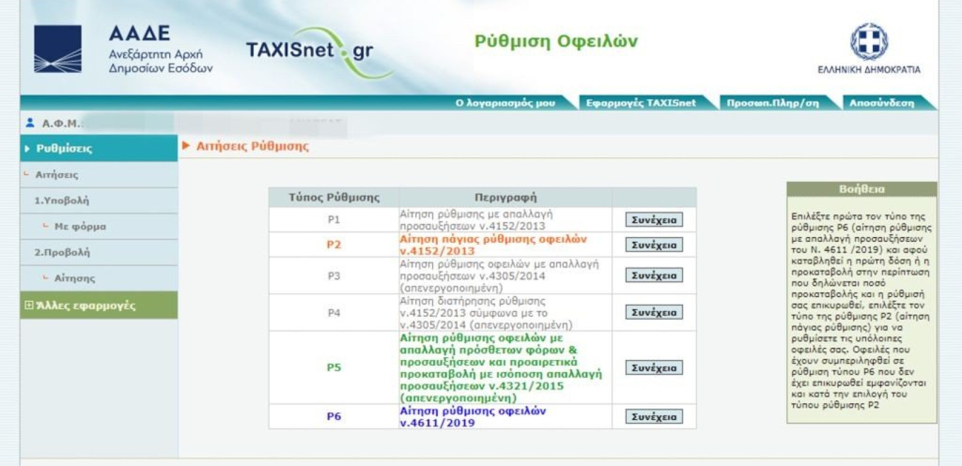Select 2.Προβολή in the sidebar
Screen dimensions: 962x466
point(62,252)
